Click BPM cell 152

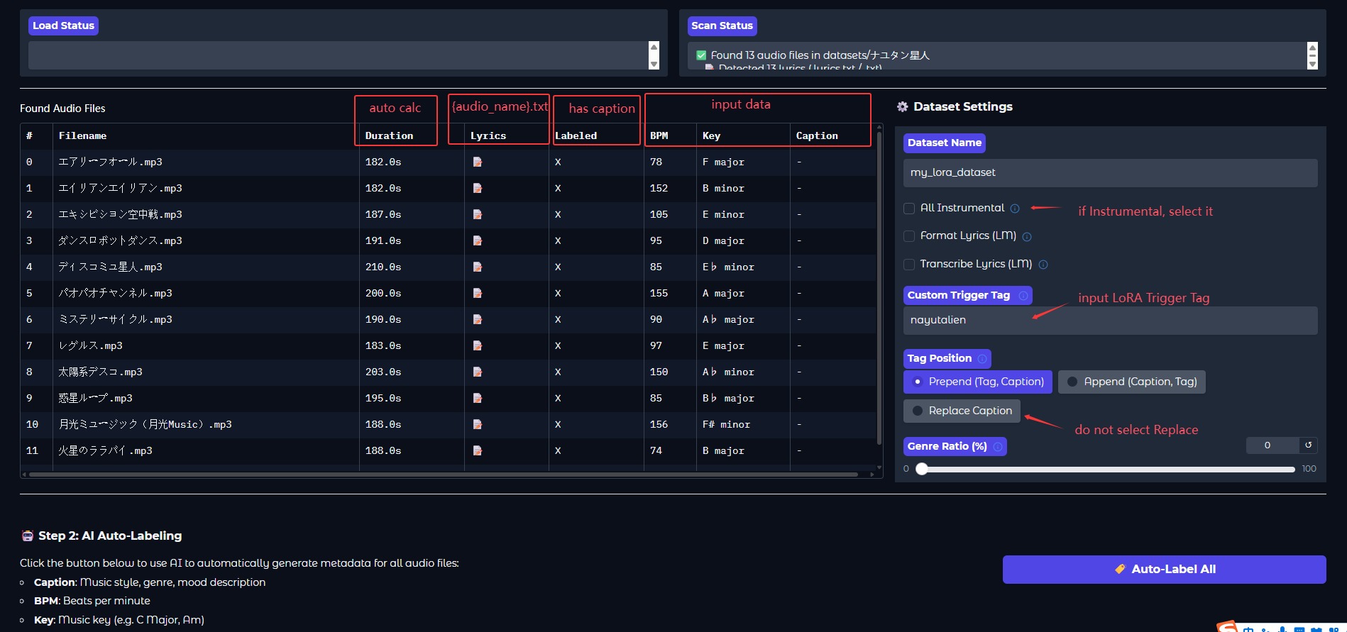(659, 189)
